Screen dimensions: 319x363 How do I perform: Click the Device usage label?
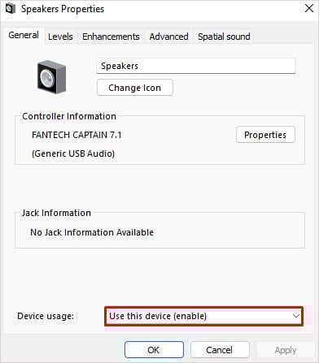point(46,316)
